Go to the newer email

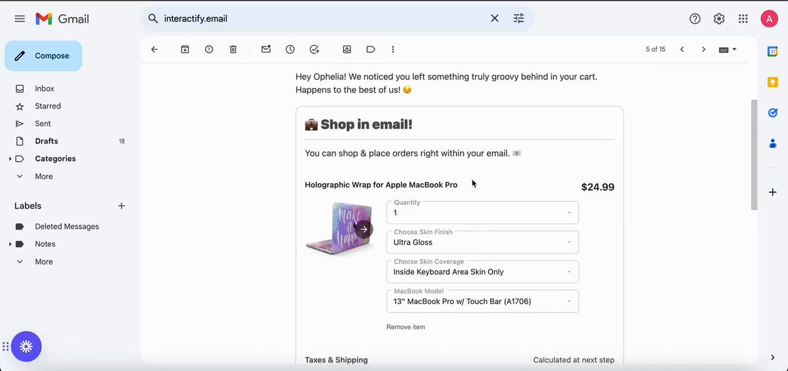(x=682, y=49)
